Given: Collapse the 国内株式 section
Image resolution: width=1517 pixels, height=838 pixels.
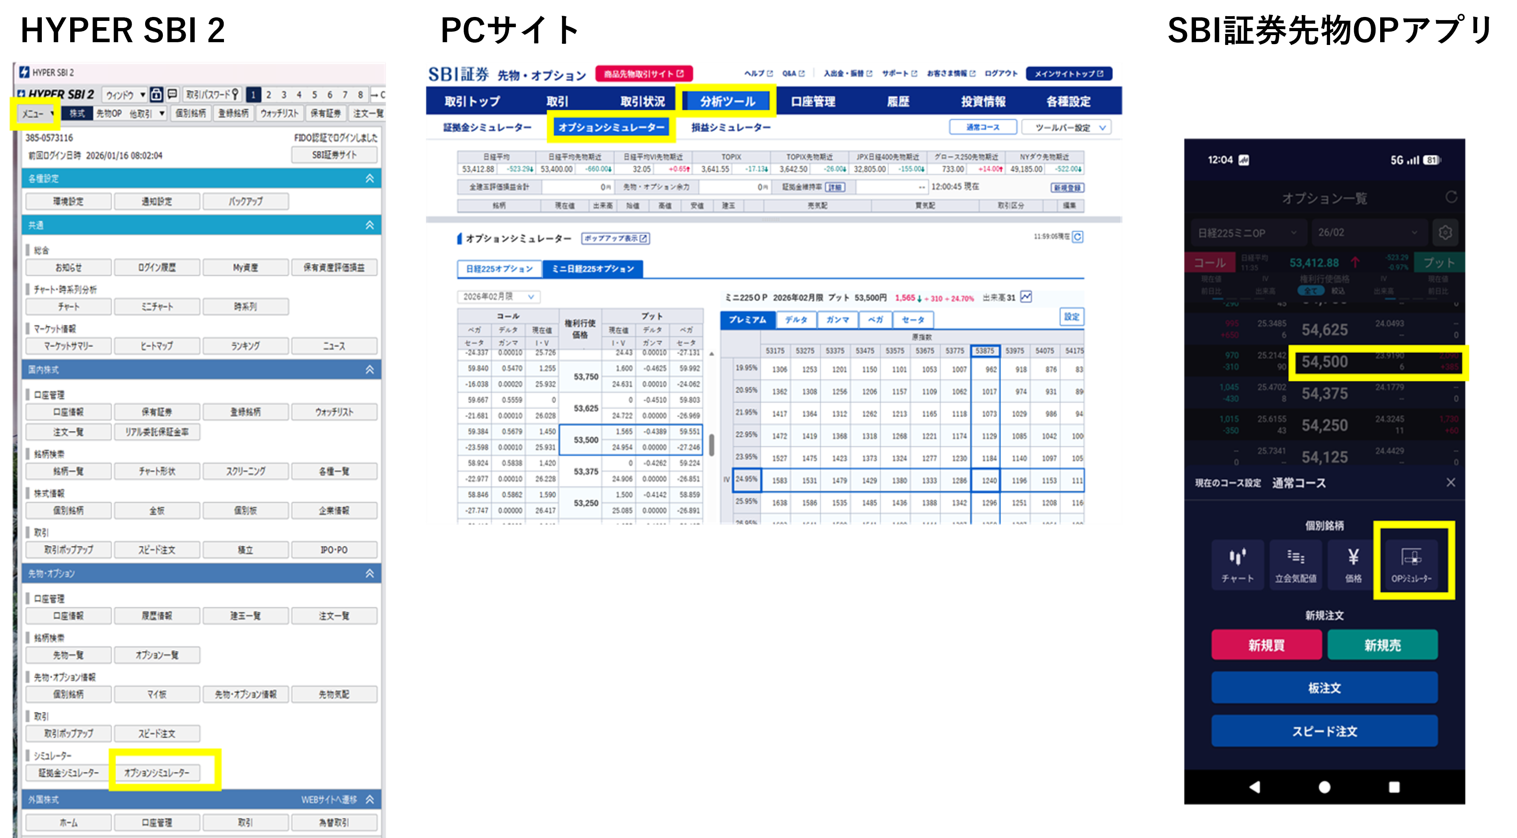Looking at the screenshot, I should coord(369,370).
